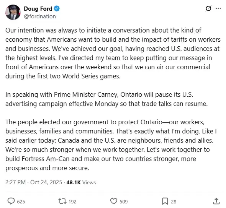This screenshot has width=226, height=208.
Task: Open the @fordnation handle link
Action: pos(40,16)
